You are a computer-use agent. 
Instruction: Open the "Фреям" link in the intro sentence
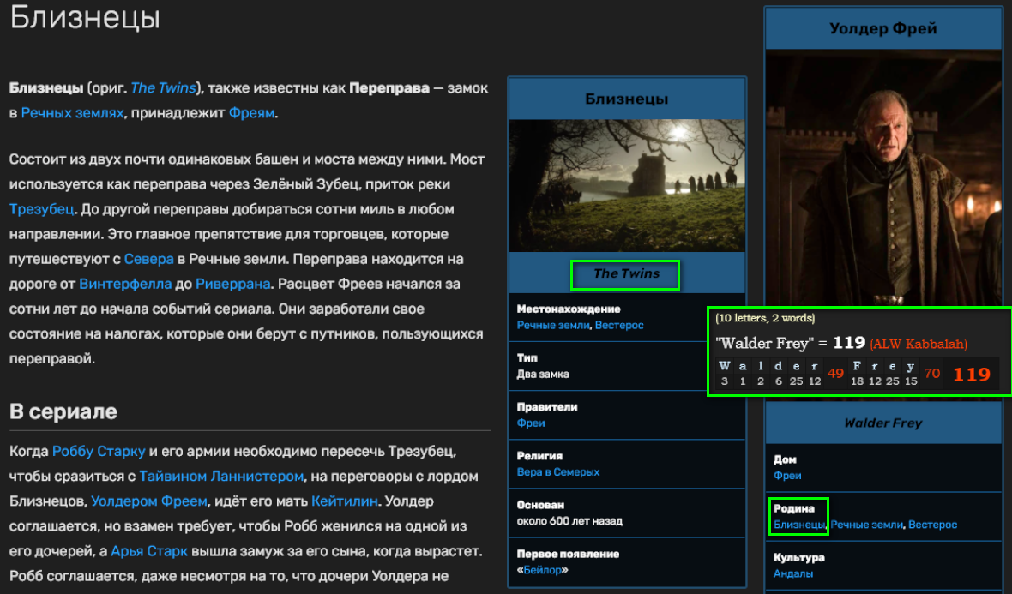coord(251,113)
